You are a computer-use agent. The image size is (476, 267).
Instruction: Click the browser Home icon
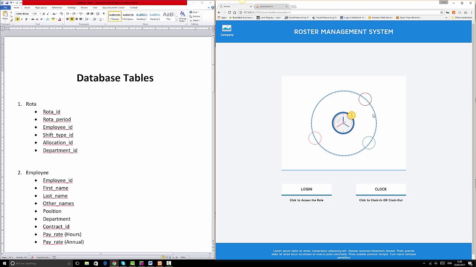click(x=235, y=13)
